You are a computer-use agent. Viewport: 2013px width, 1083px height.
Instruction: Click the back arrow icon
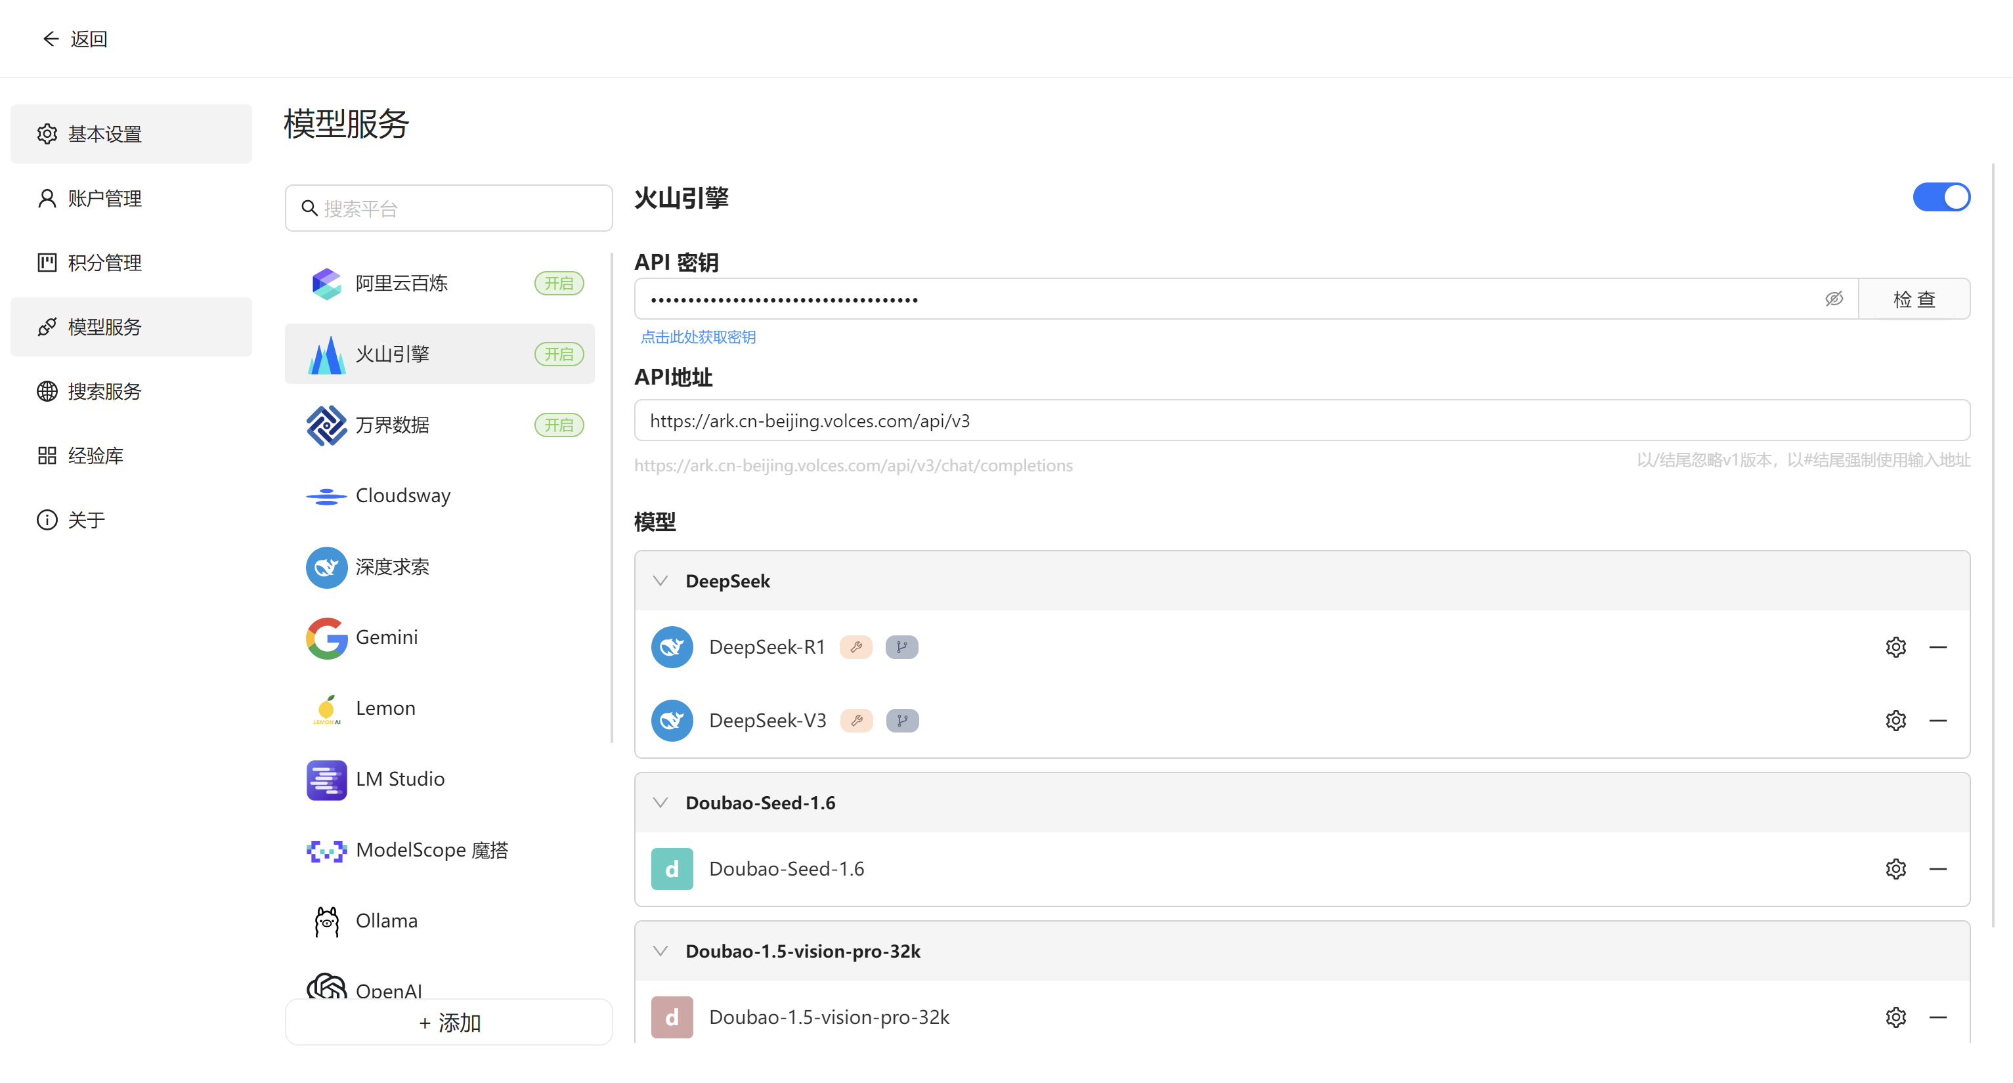click(51, 39)
